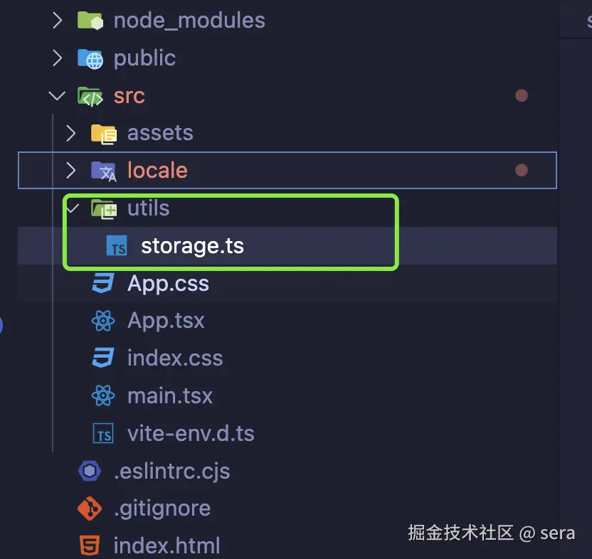This screenshot has width=592, height=559.
Task: Click the src folder code icon
Action: coord(90,95)
